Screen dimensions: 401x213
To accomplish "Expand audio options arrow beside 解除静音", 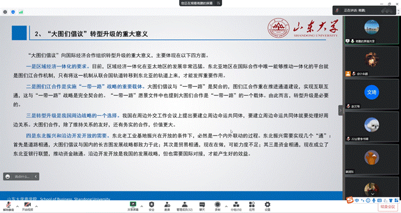I will click(17, 207).
